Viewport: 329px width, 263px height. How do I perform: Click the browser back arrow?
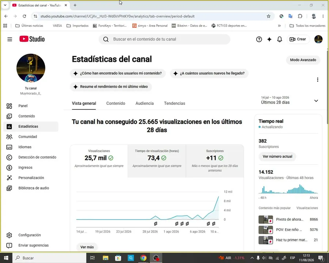pyautogui.click(x=6, y=16)
